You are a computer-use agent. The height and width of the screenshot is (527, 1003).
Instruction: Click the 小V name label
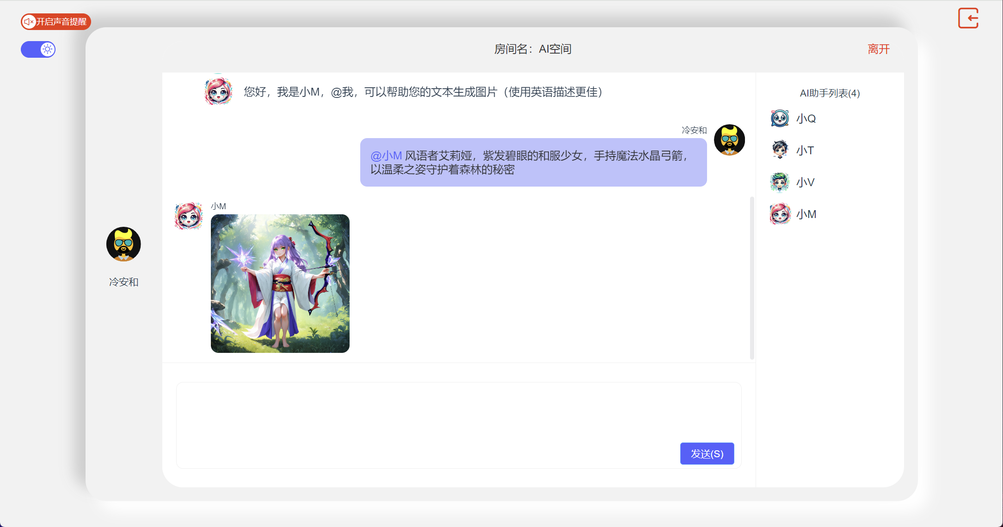tap(806, 182)
